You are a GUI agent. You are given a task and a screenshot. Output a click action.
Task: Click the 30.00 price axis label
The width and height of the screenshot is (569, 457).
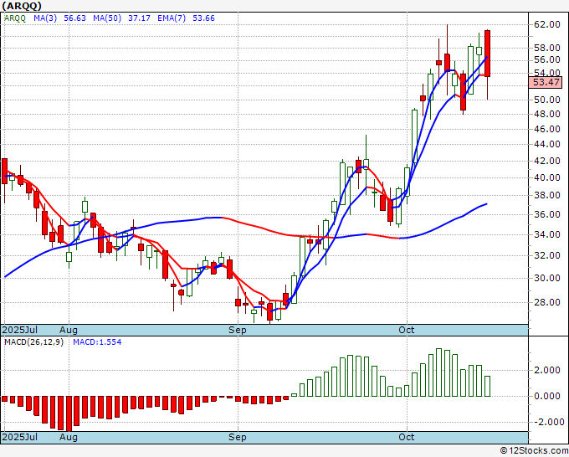(547, 278)
